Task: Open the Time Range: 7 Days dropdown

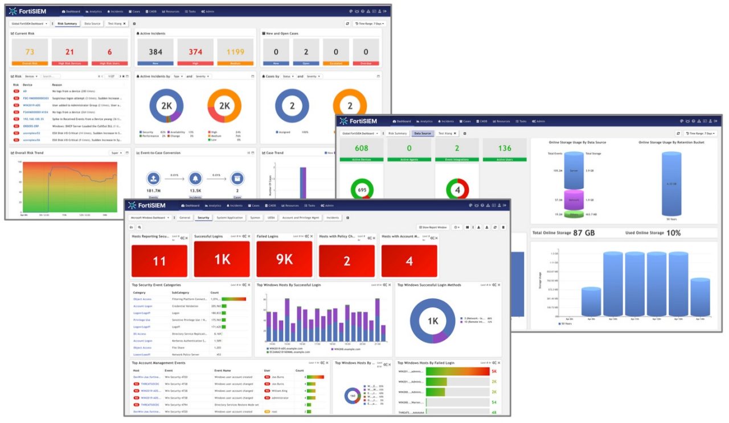Action: tap(369, 24)
